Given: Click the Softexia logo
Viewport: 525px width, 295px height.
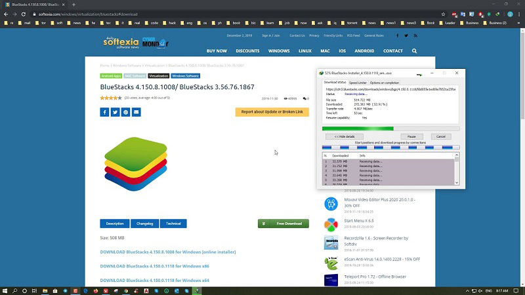Looking at the screenshot, I should tap(121, 43).
